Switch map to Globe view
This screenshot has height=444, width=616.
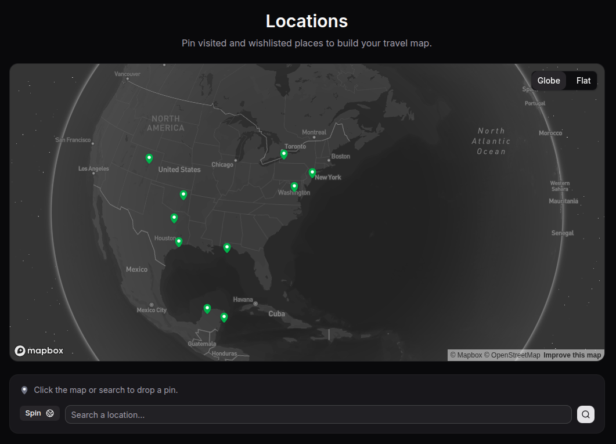pos(549,81)
